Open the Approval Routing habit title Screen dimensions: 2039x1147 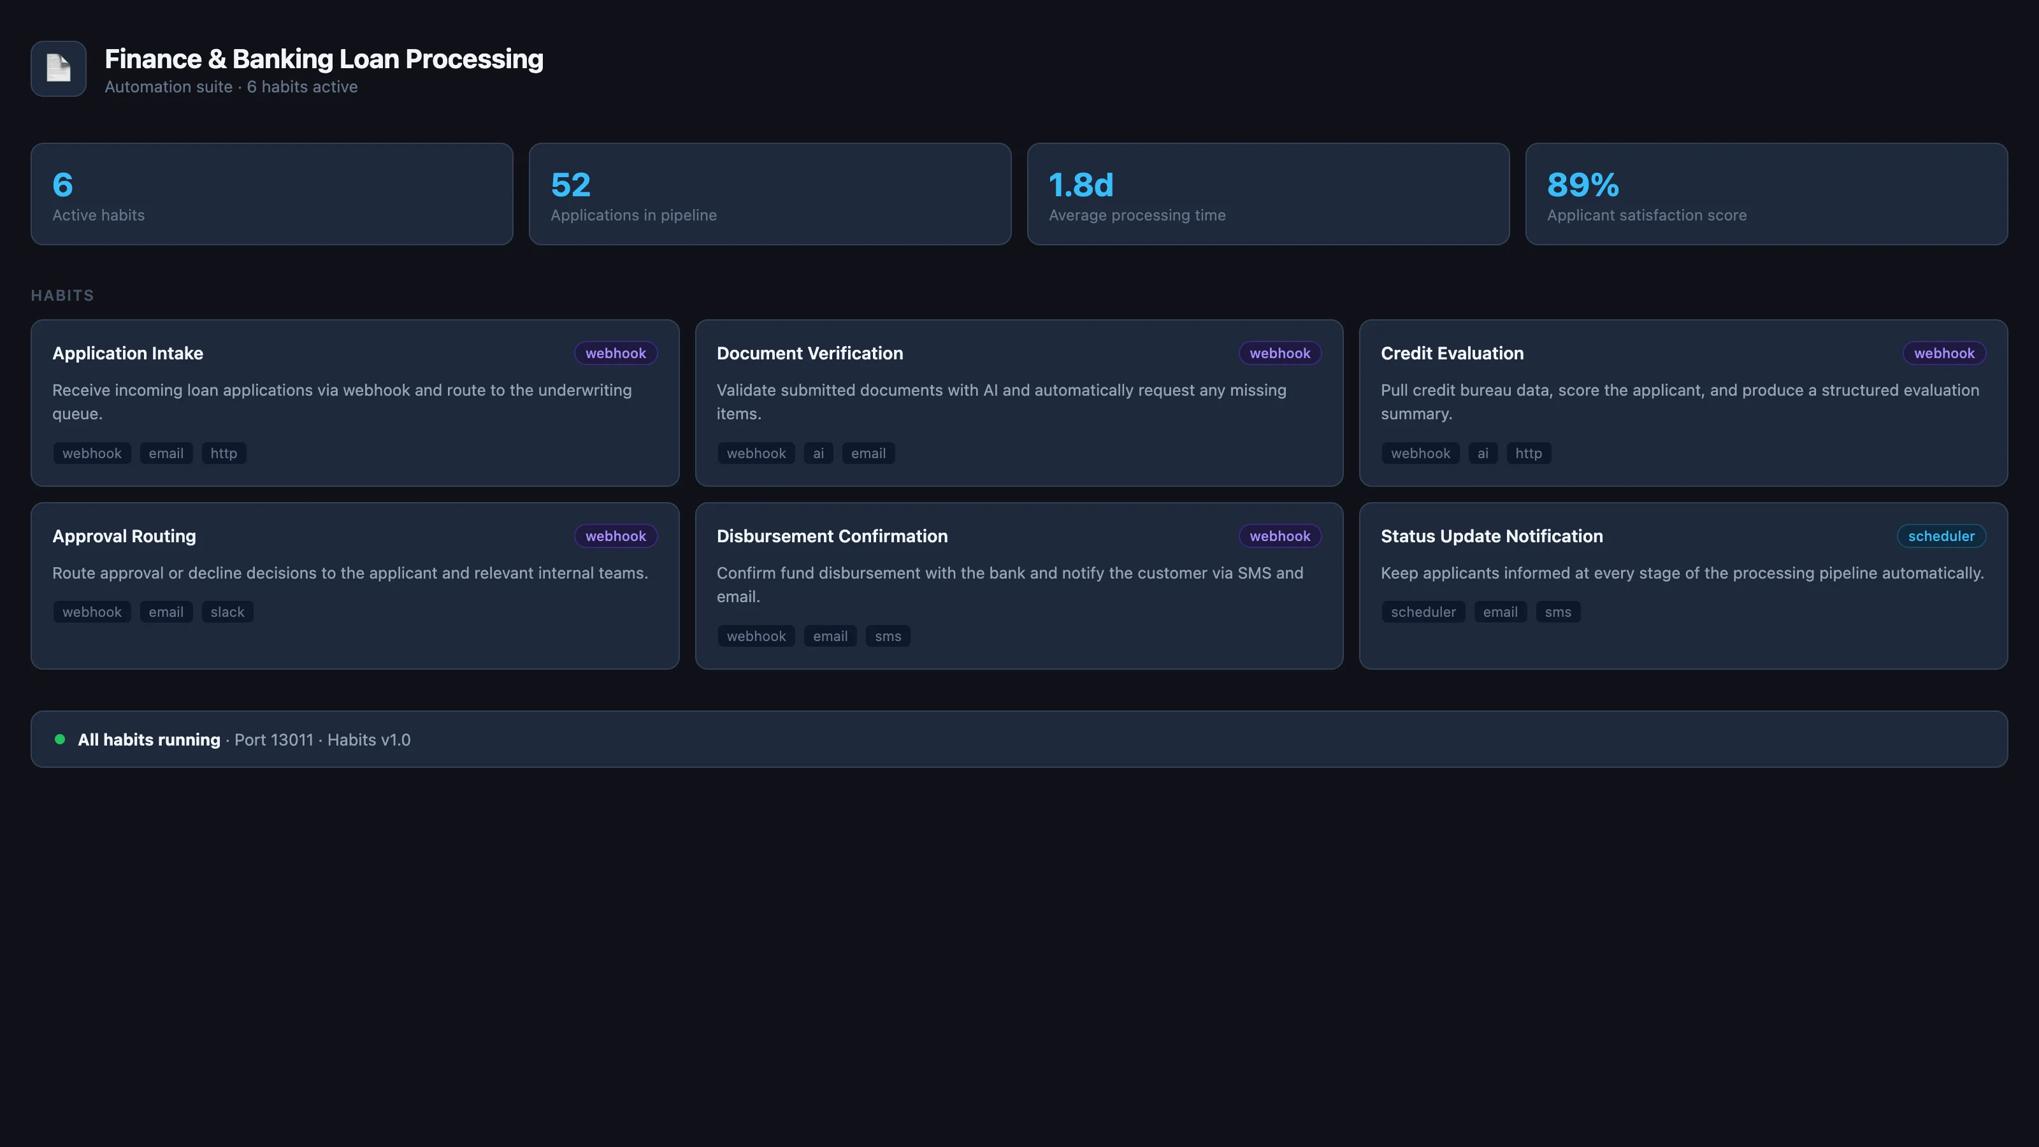point(124,536)
